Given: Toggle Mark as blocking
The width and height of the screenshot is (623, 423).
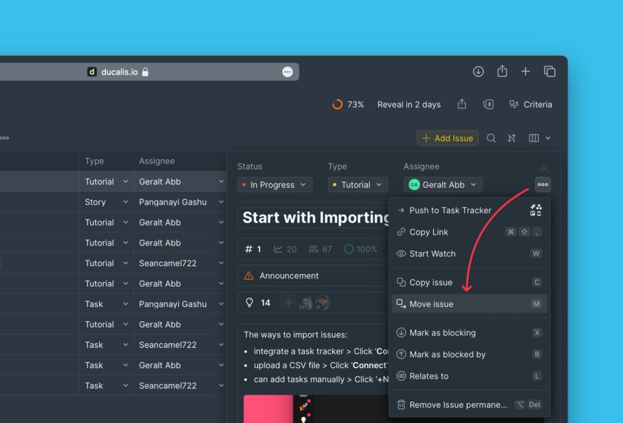Looking at the screenshot, I should 442,333.
